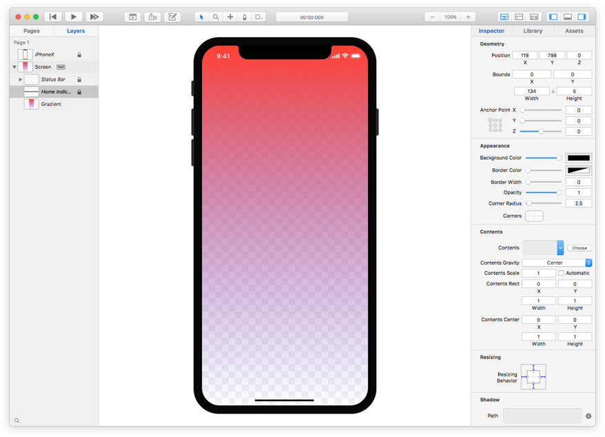605x437 pixels.
Task: Select the move/pan tool
Action: point(230,17)
